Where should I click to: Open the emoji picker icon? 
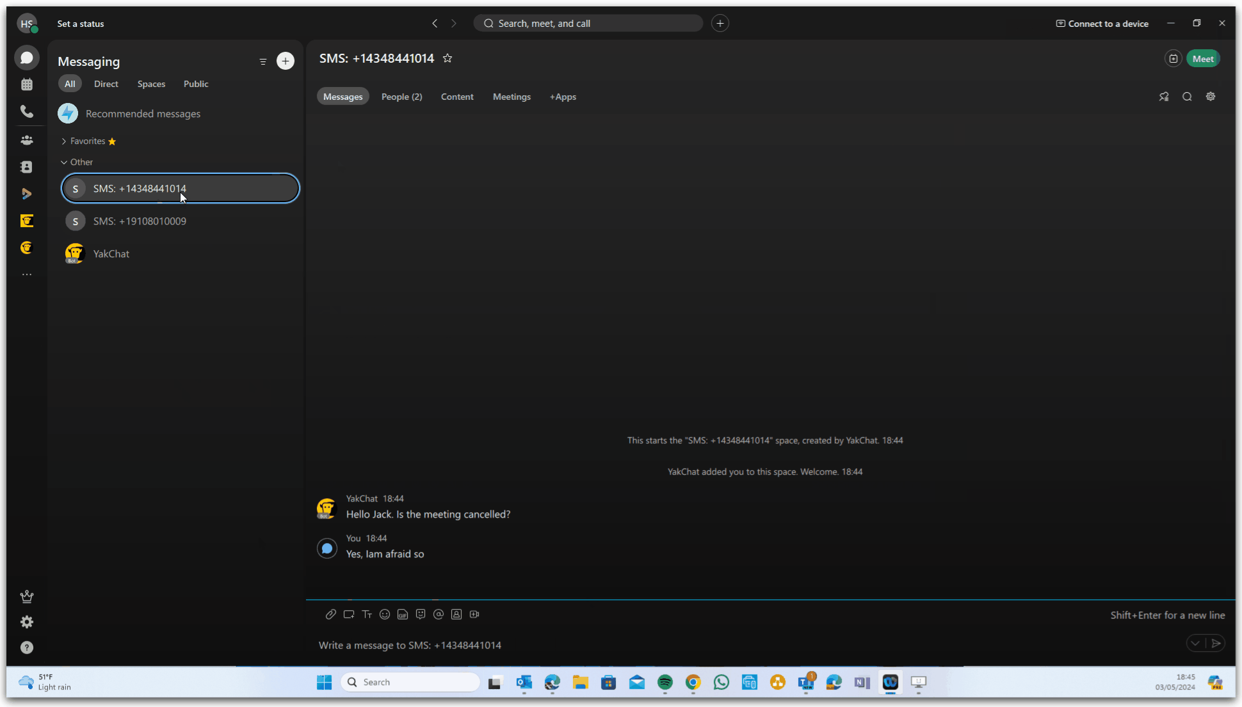pyautogui.click(x=385, y=614)
